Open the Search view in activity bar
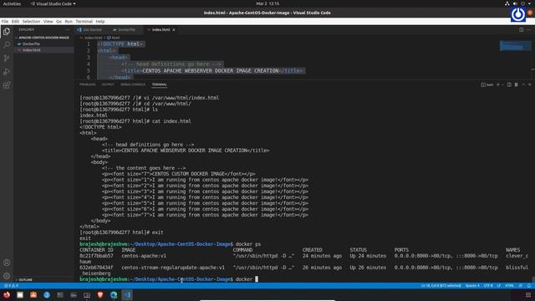 point(7,44)
